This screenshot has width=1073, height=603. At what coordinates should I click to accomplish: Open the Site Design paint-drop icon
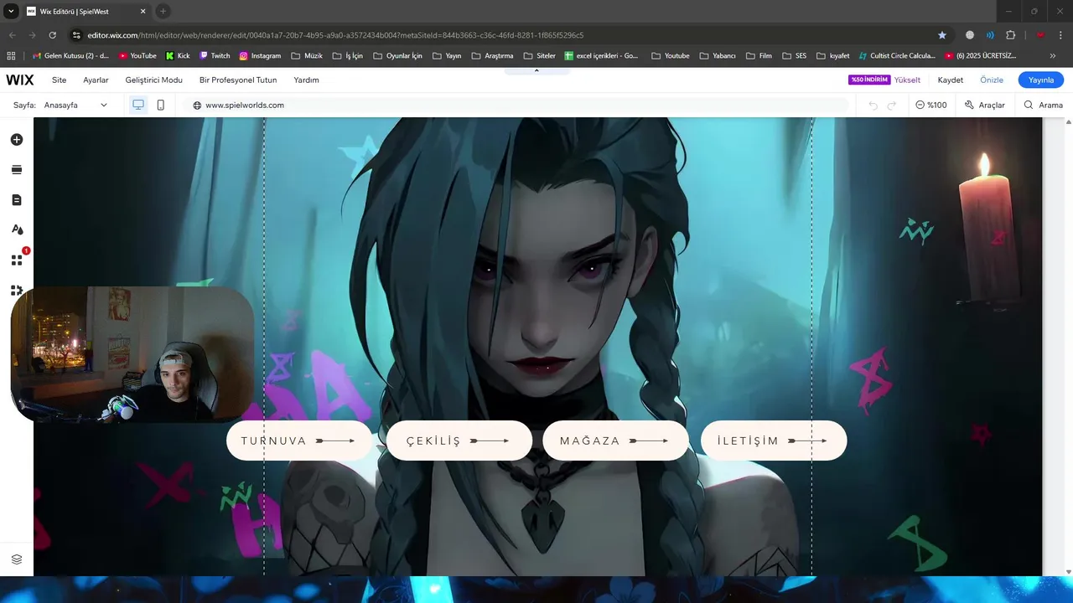click(x=17, y=229)
